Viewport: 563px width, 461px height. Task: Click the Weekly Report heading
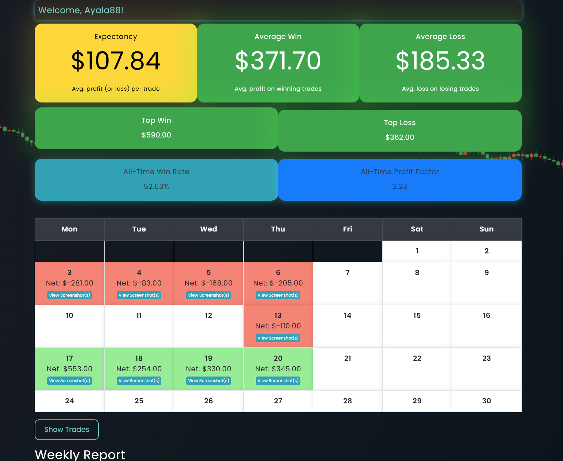80,454
